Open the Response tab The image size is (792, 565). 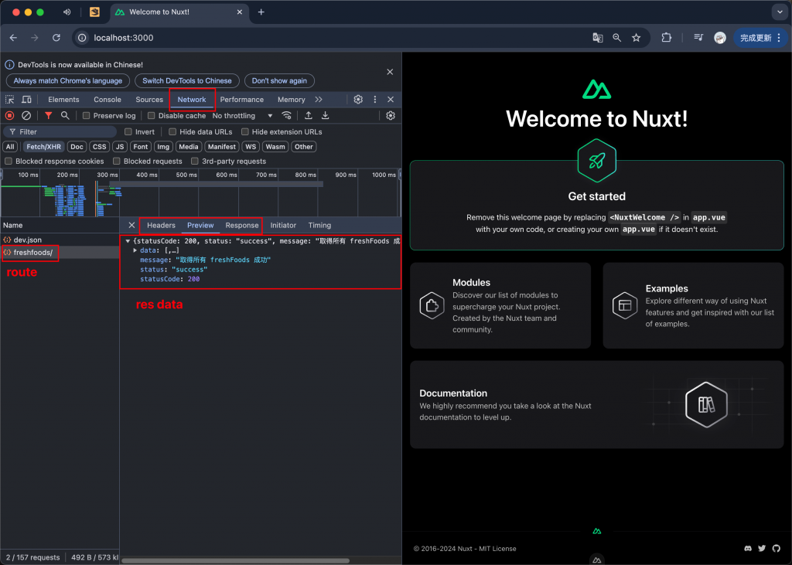click(242, 225)
